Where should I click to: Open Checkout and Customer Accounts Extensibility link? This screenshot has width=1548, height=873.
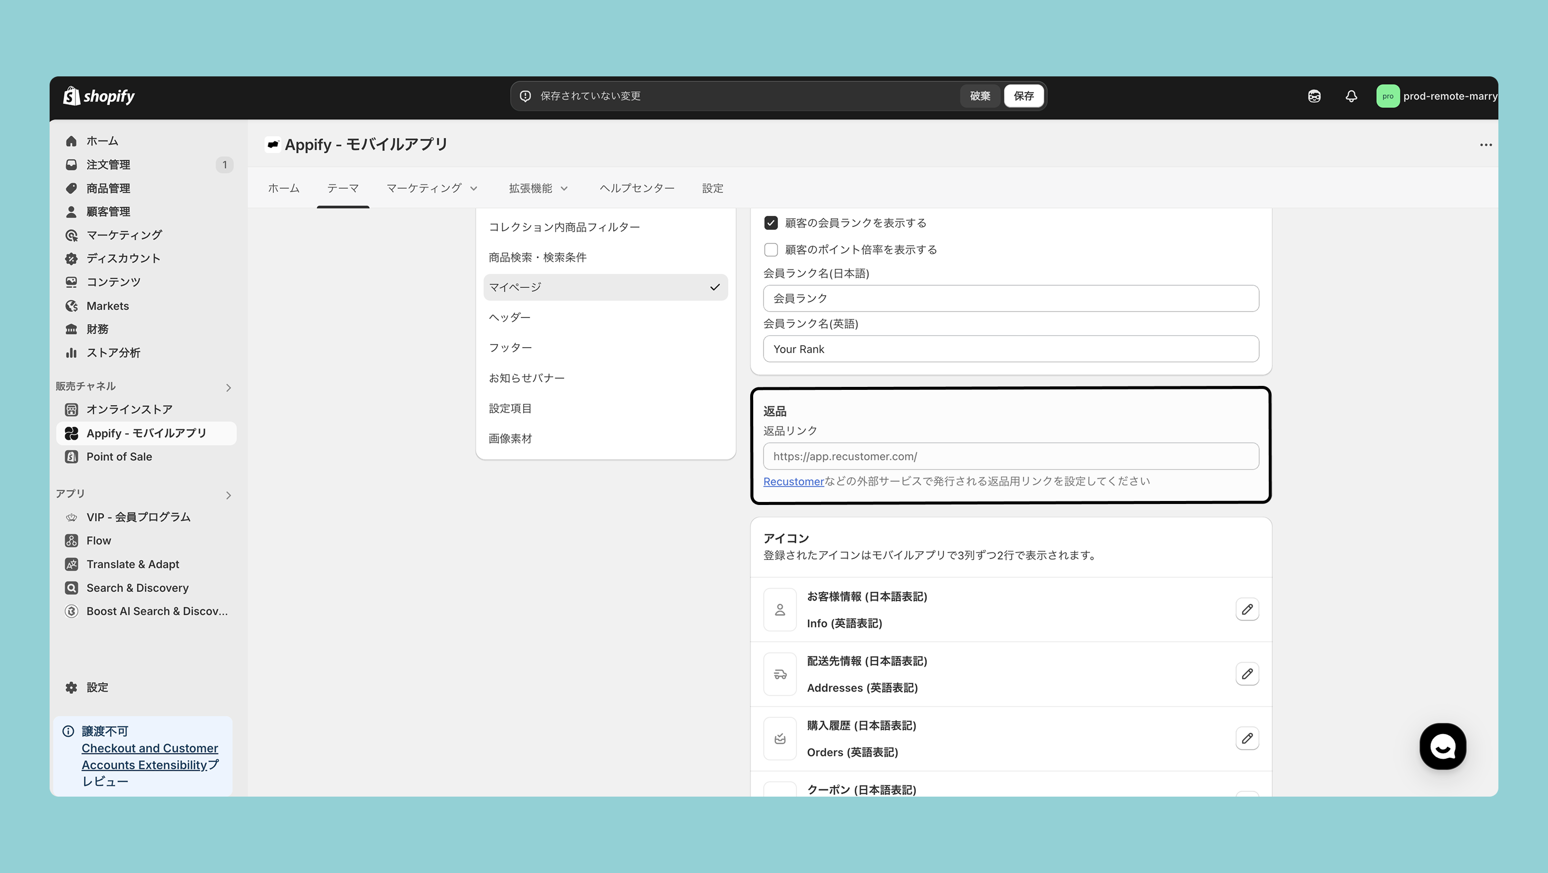click(150, 756)
